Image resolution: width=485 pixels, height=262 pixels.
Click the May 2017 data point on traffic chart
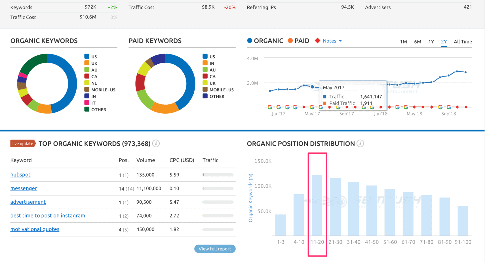click(312, 87)
